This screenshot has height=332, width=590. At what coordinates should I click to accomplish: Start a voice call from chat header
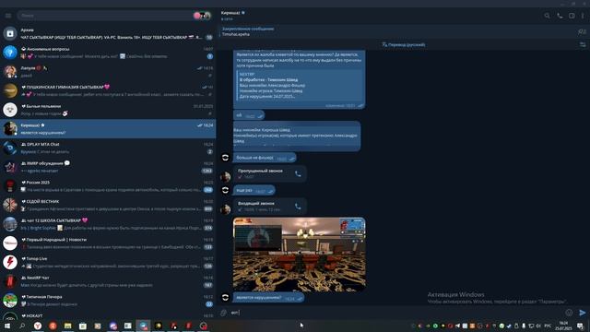click(x=560, y=16)
